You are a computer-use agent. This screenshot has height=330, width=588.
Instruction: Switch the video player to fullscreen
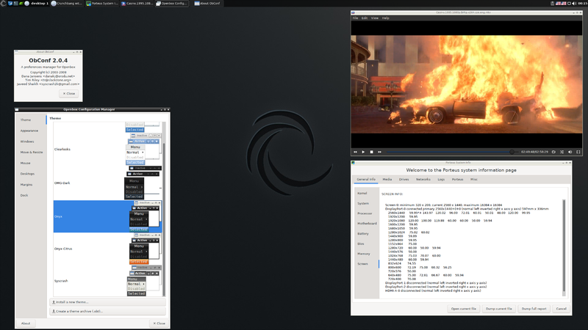(578, 152)
